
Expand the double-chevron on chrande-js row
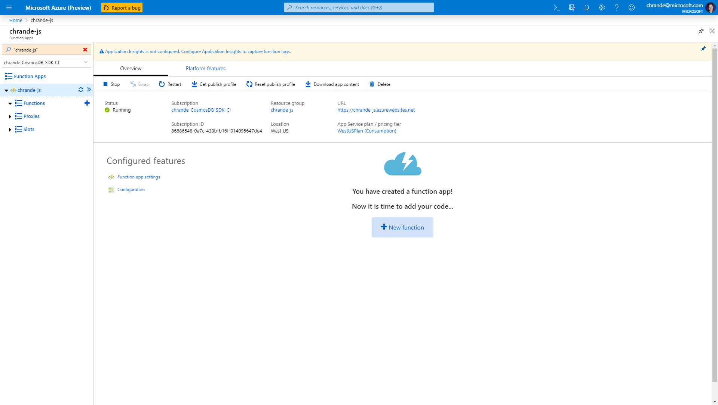[x=89, y=90]
